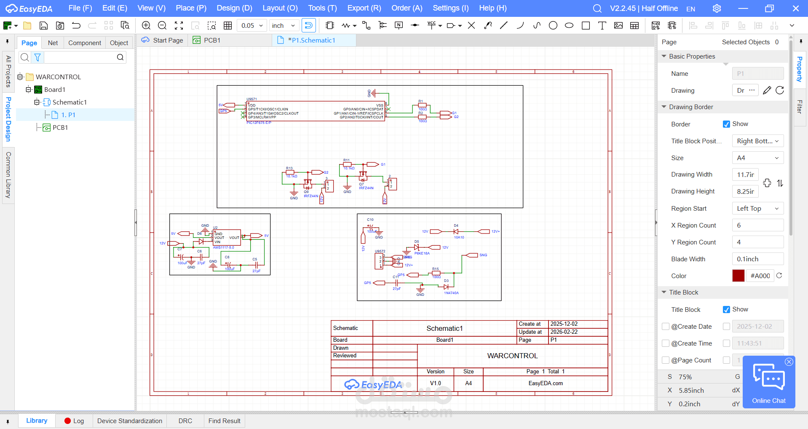
Task: Click the red border color swatch
Action: click(x=738, y=276)
